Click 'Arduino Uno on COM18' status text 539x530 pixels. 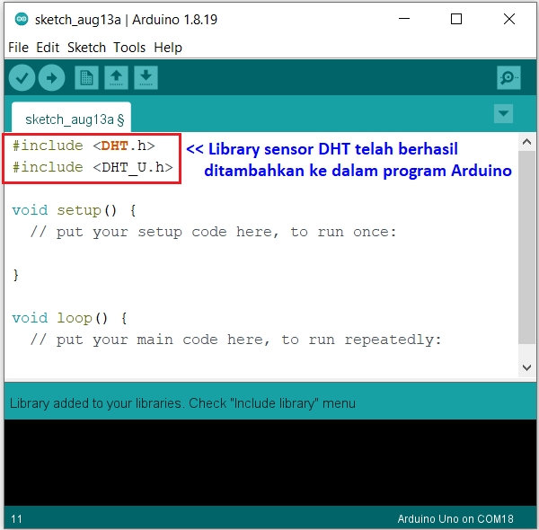pos(455,518)
